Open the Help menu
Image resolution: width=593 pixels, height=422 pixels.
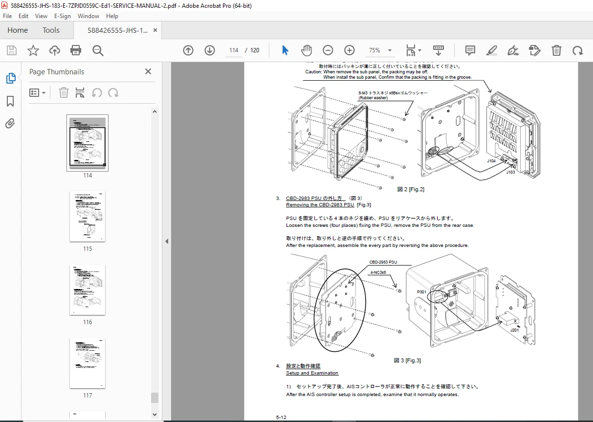pyautogui.click(x=112, y=16)
